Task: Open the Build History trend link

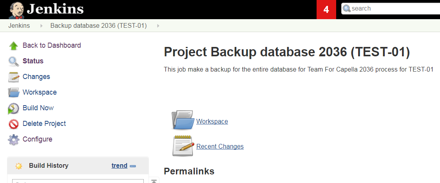Action: click(119, 165)
